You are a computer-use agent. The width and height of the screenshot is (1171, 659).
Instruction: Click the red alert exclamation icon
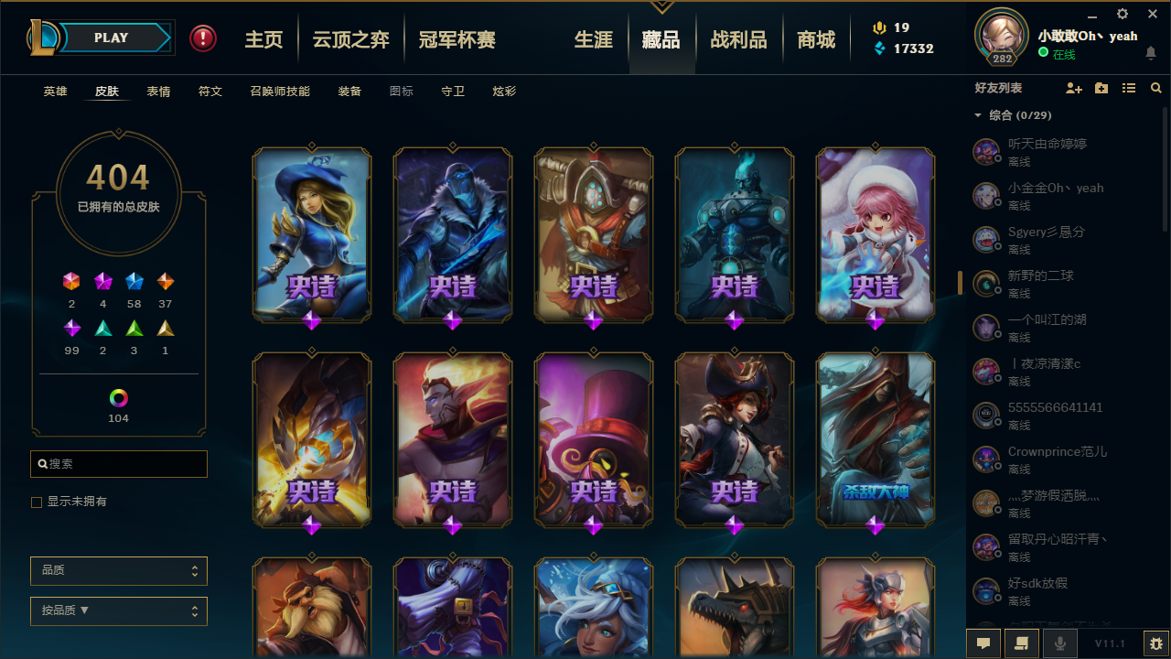point(203,38)
